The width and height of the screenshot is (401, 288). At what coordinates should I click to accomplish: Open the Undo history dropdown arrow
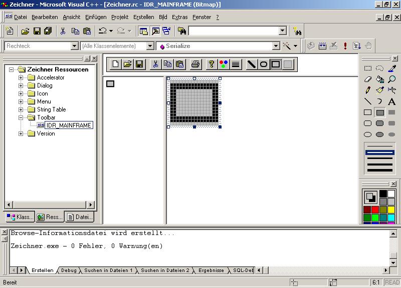click(x=111, y=31)
